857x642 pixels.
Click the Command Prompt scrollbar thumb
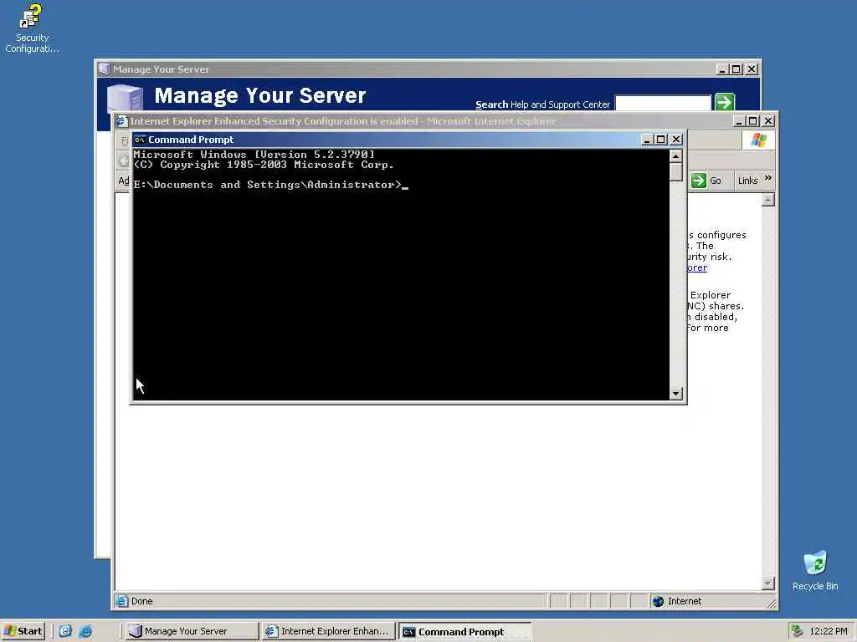pyautogui.click(x=676, y=172)
